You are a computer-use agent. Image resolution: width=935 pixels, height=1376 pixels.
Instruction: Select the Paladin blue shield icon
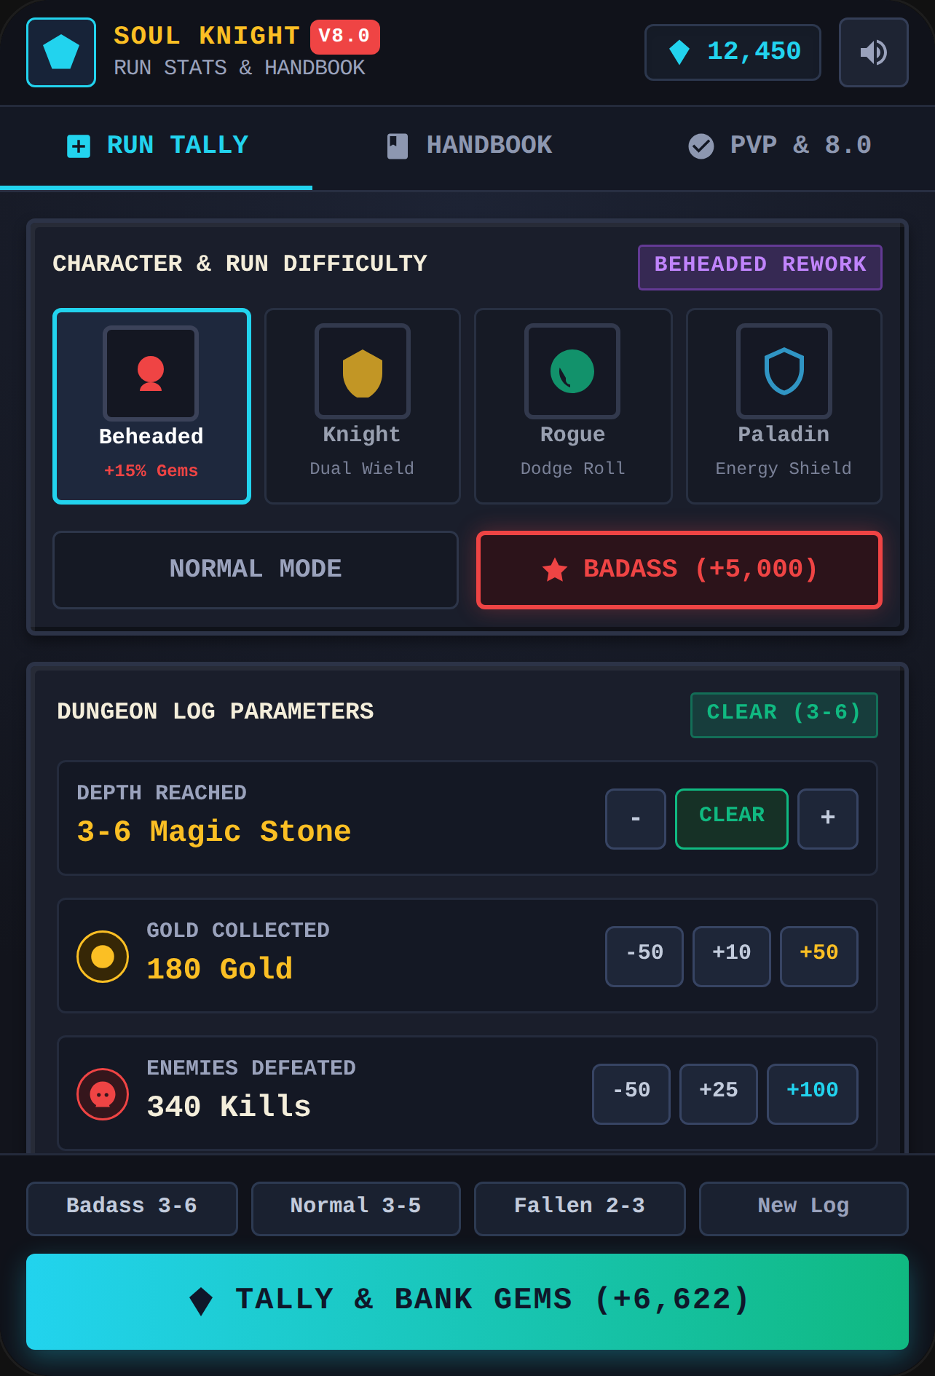(784, 371)
